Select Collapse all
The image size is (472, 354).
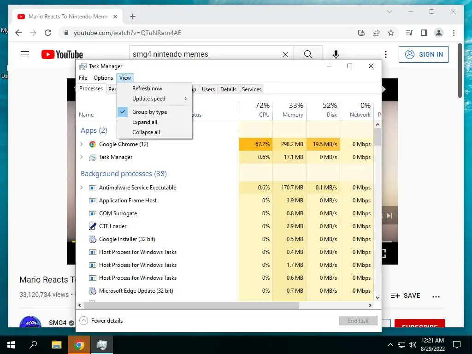click(154, 132)
